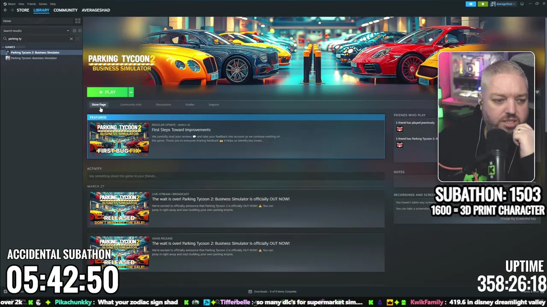Open the Discussions link

click(163, 104)
